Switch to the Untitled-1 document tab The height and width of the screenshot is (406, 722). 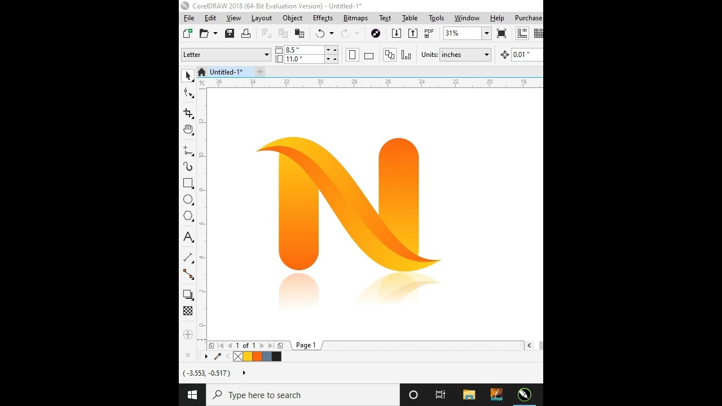click(x=226, y=72)
